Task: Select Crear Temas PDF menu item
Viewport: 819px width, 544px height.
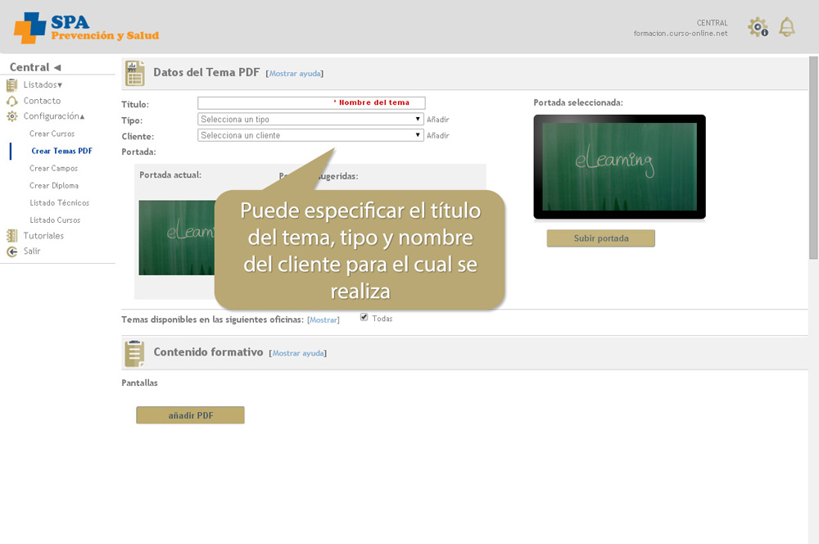Action: (x=61, y=151)
